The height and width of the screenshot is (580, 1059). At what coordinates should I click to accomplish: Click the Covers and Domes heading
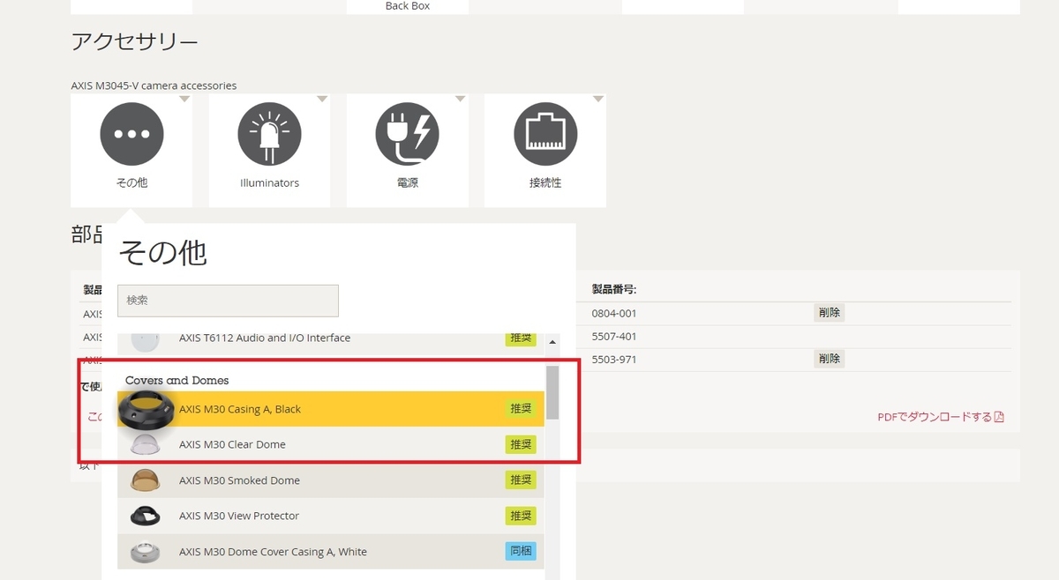[176, 381]
